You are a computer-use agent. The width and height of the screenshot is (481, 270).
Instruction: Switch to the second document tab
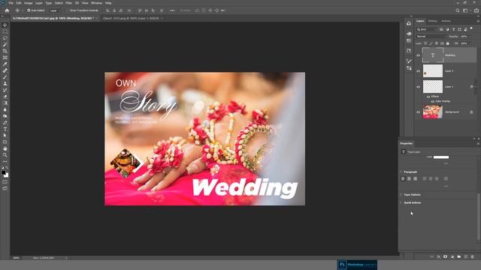click(131, 18)
